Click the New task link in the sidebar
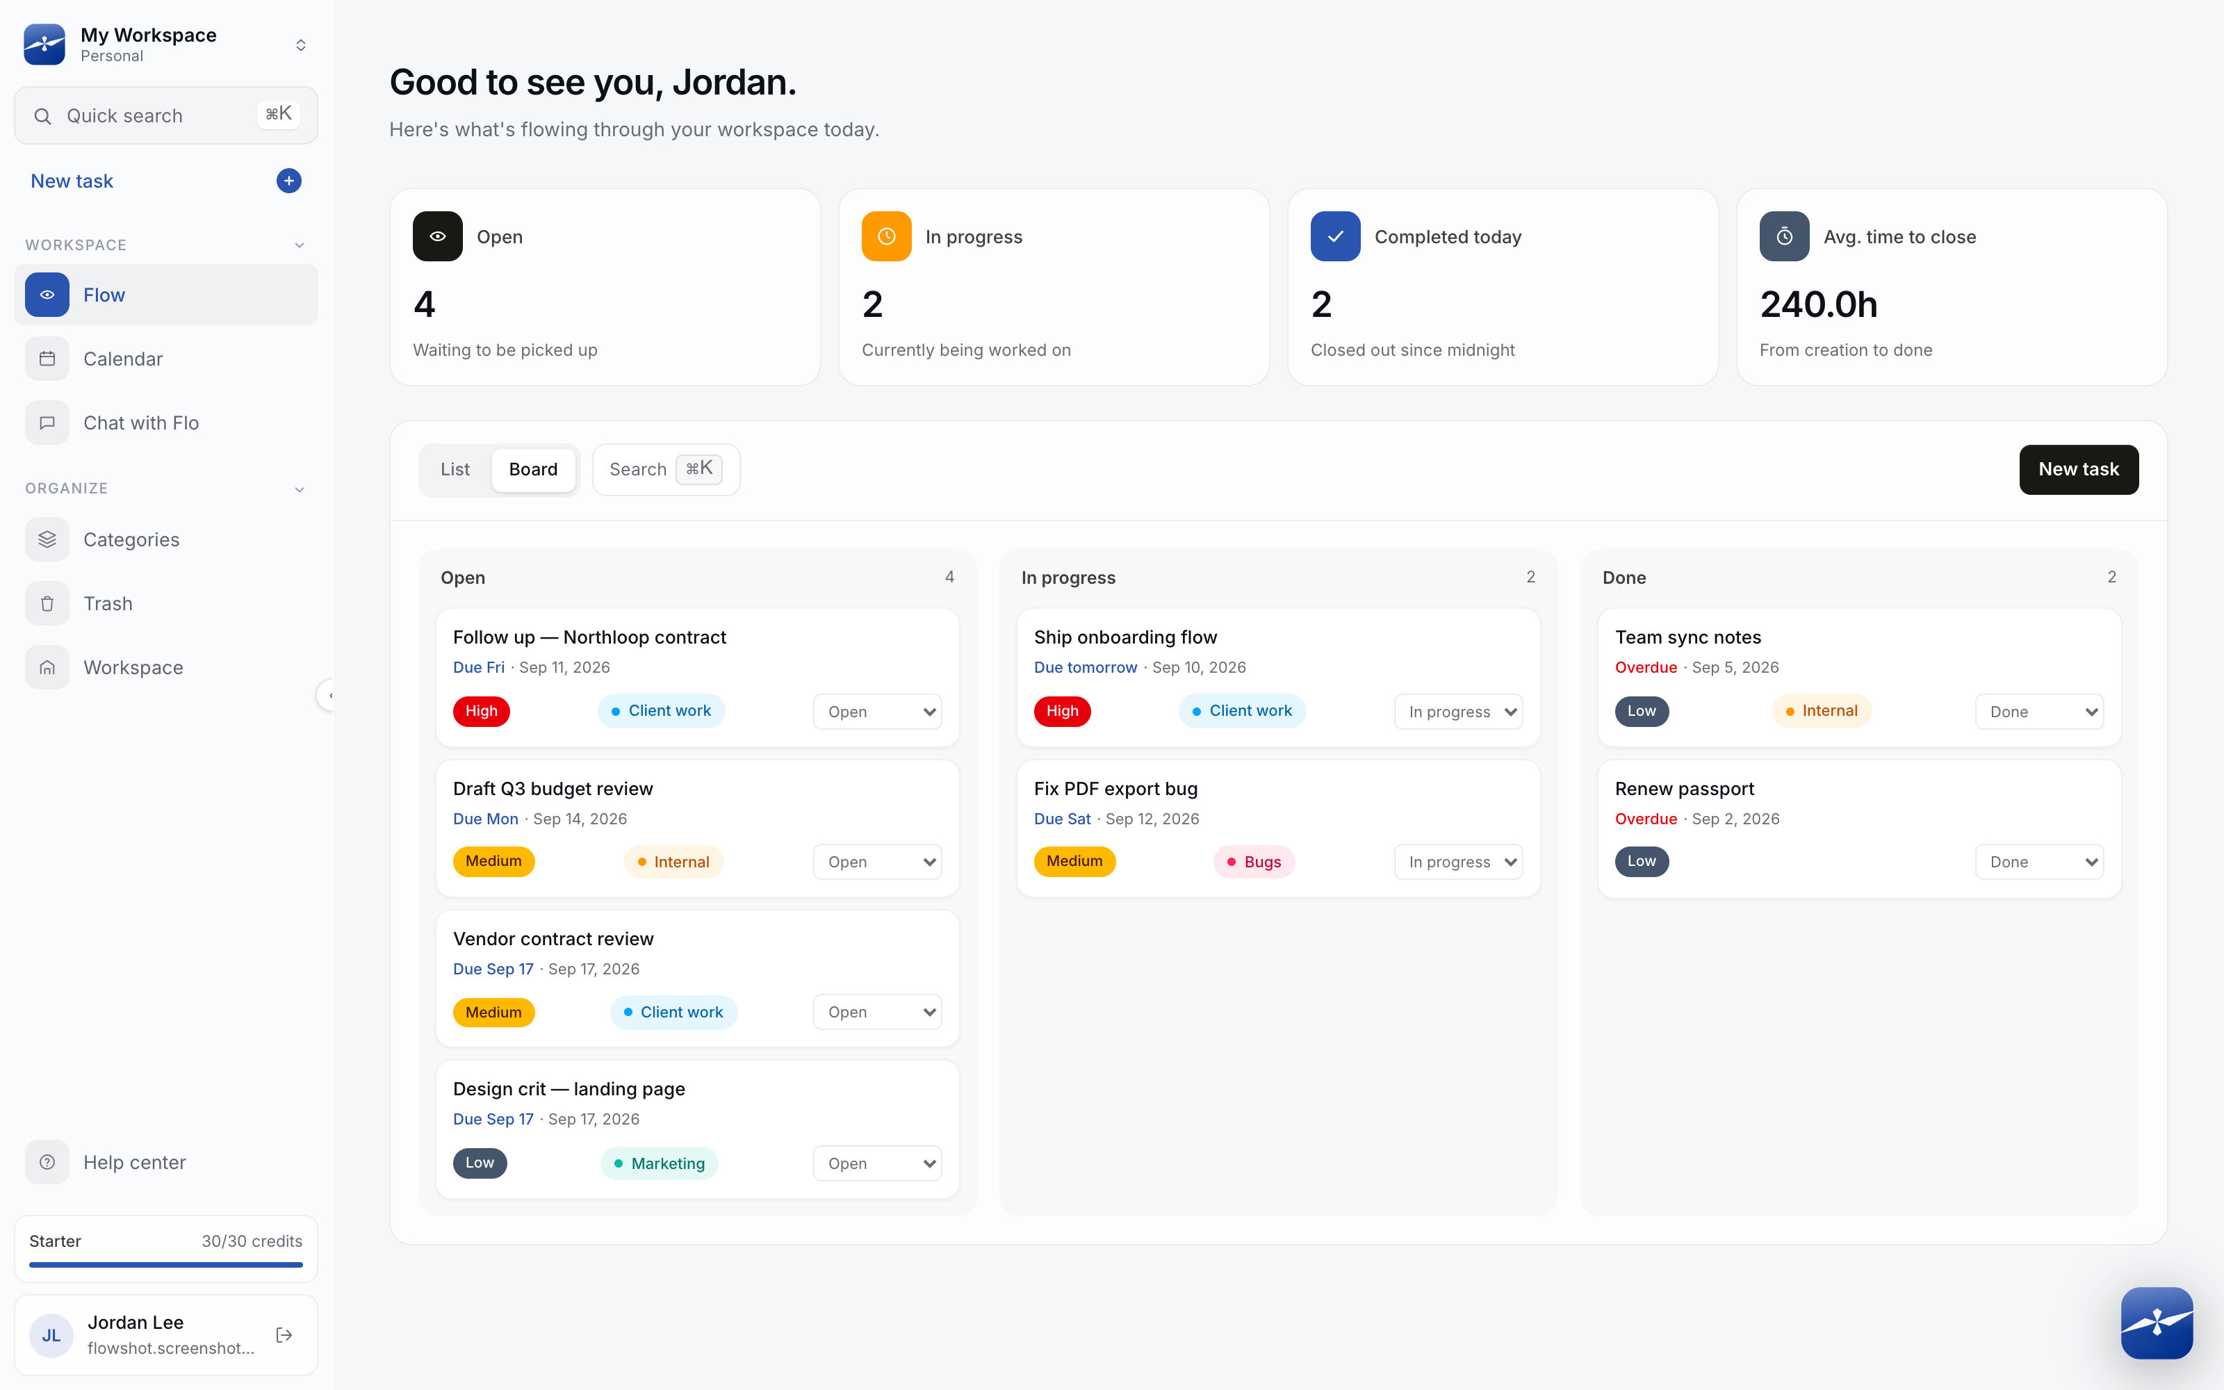This screenshot has height=1390, width=2224. point(72,181)
